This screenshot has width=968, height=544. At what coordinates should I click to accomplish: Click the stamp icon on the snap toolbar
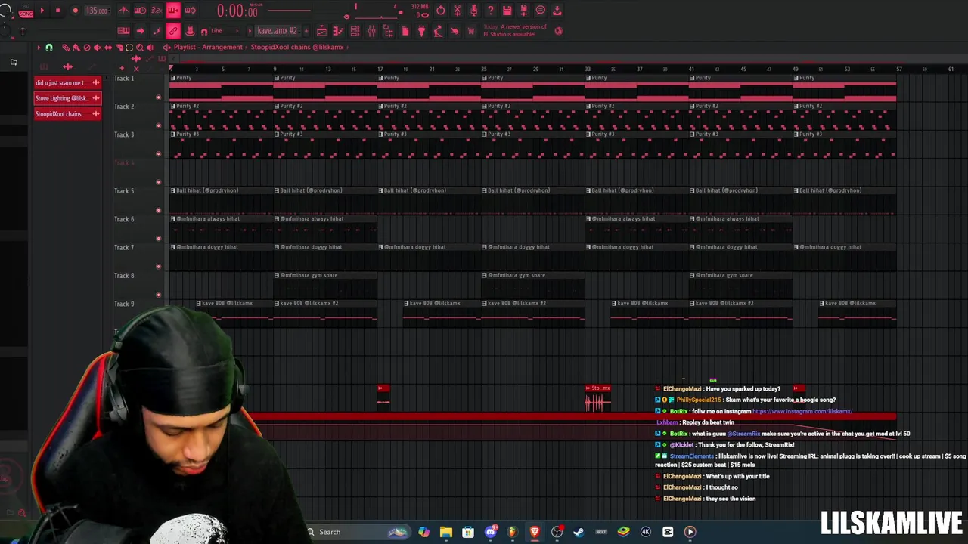click(x=190, y=31)
